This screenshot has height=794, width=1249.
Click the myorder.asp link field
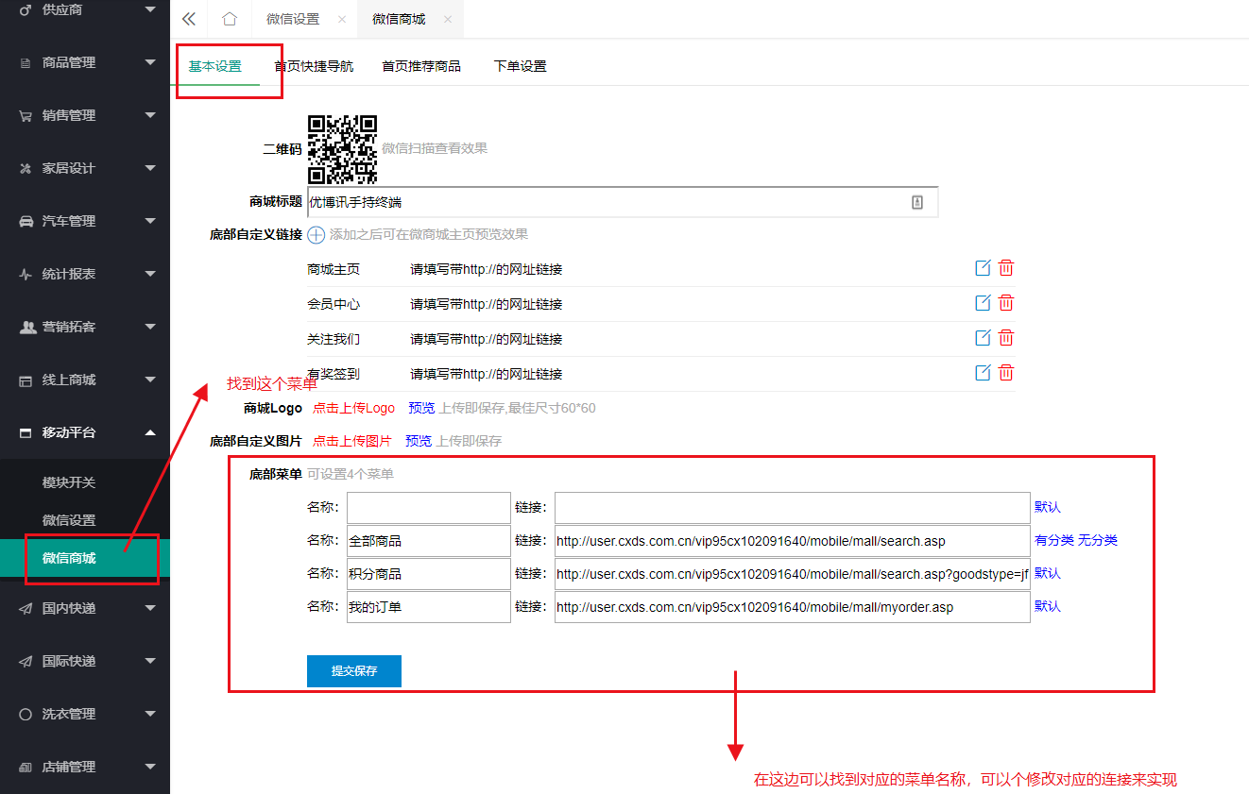792,607
